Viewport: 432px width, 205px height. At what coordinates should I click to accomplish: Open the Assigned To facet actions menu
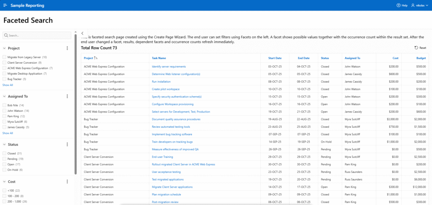[67, 96]
